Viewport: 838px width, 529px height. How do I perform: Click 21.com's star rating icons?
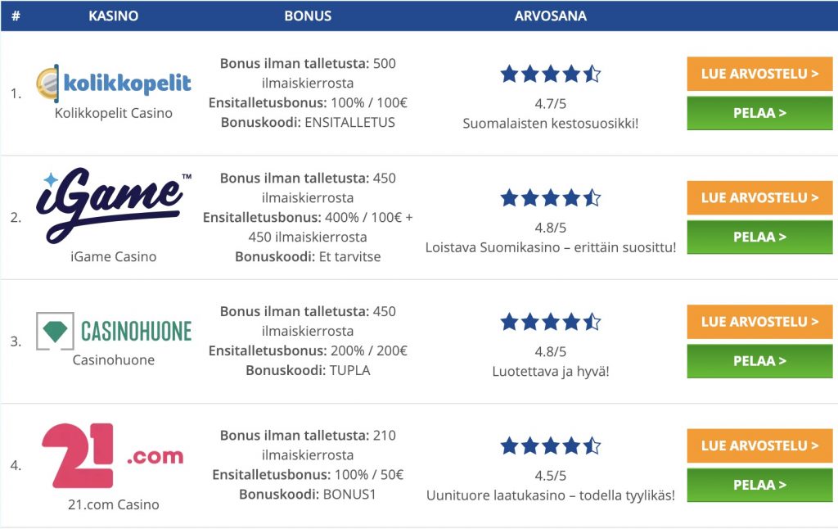tap(550, 446)
